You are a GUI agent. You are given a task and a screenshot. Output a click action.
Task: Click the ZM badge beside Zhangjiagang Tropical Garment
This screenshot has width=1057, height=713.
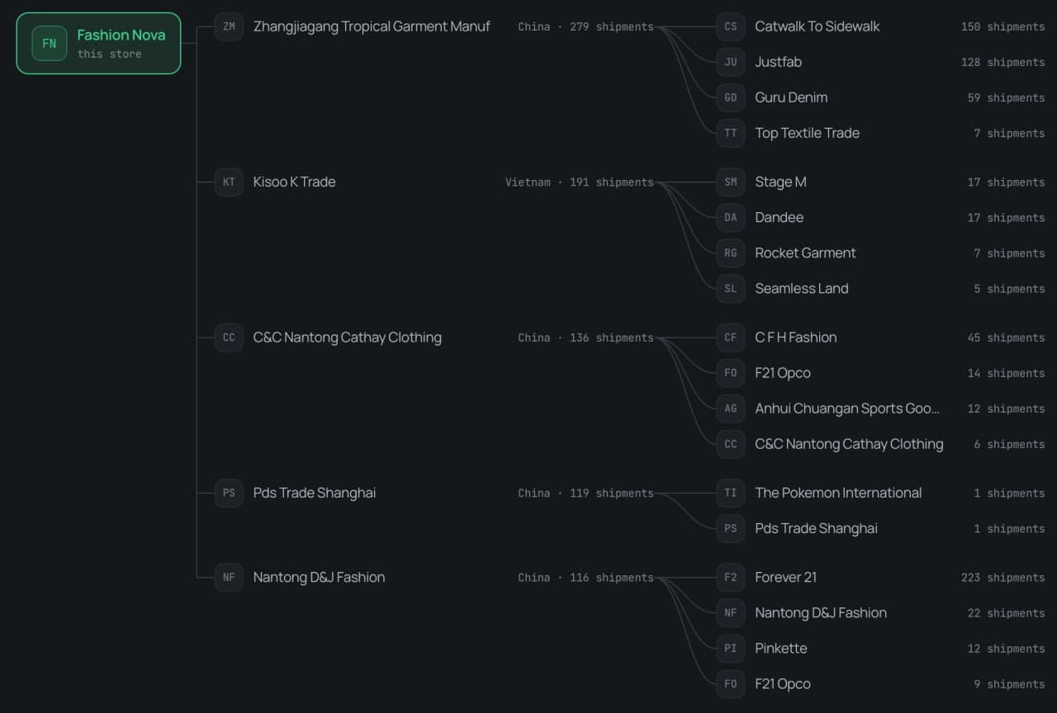pos(229,26)
